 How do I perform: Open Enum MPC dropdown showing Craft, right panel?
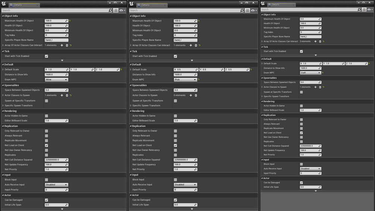pyautogui.click(x=310, y=73)
